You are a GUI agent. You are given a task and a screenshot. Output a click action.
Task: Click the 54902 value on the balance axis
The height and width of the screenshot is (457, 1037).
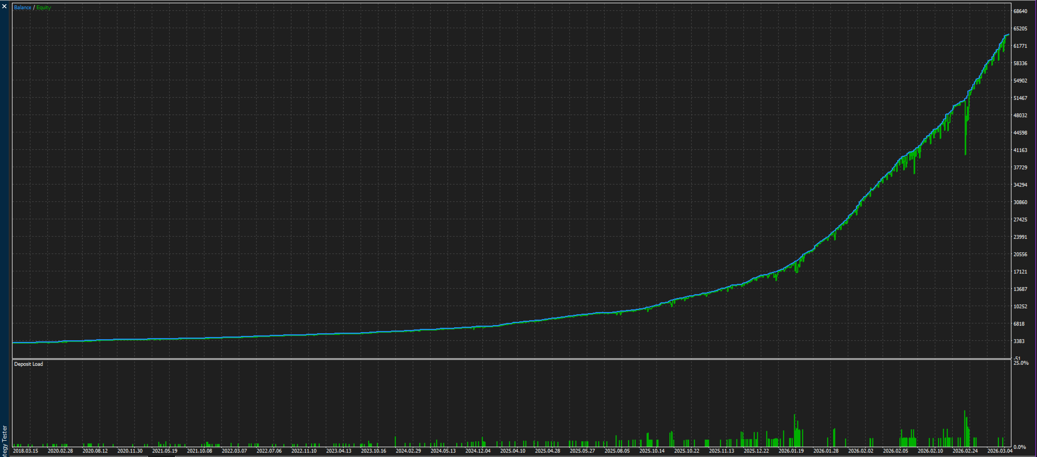(x=1020, y=81)
